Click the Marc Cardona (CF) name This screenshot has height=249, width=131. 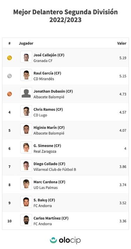click(x=49, y=182)
